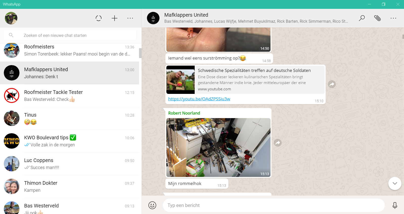
Task: View Robert Noorland's rommelhok photo
Action: 218,147
